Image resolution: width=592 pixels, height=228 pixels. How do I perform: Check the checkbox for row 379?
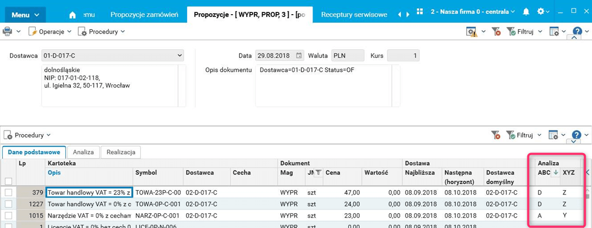[x=8, y=192]
